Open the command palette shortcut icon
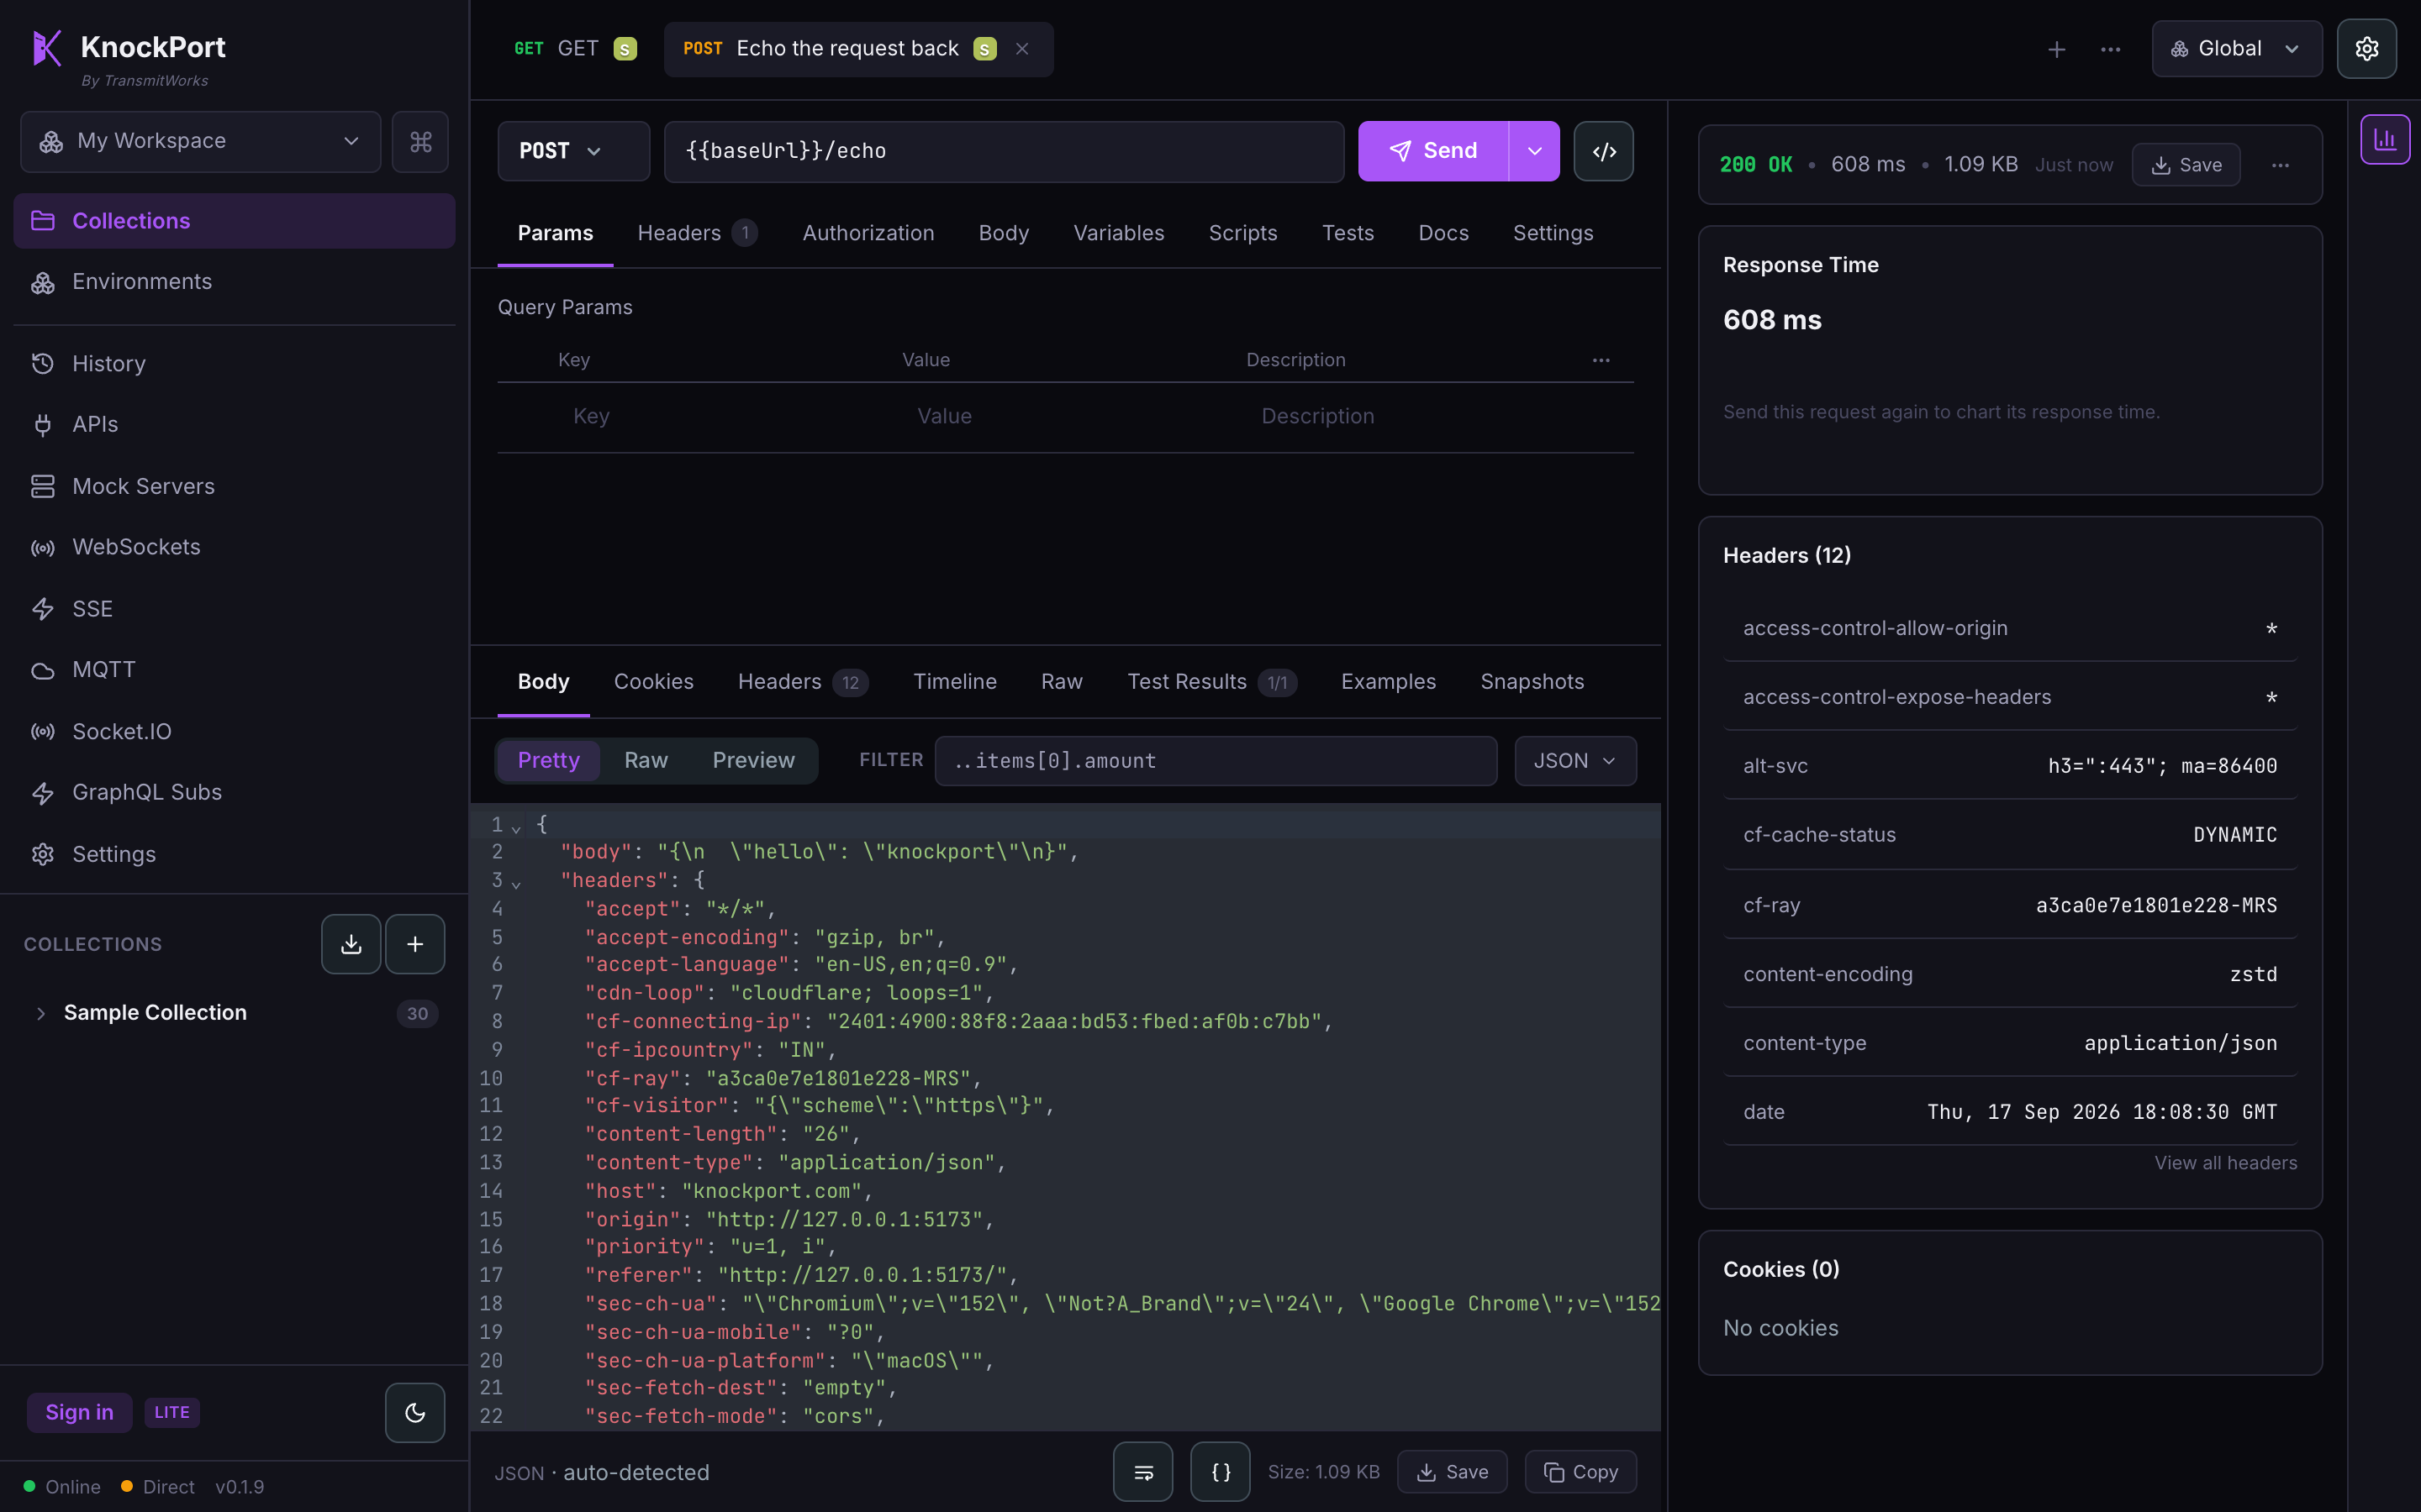2421x1512 pixels. pyautogui.click(x=420, y=141)
